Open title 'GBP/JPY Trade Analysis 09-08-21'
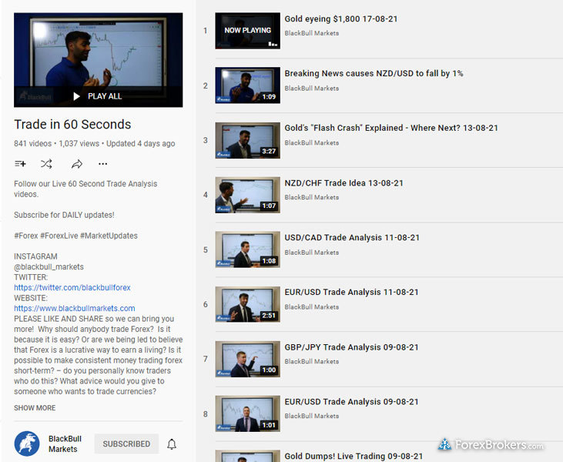The width and height of the screenshot is (563, 462). tap(351, 347)
